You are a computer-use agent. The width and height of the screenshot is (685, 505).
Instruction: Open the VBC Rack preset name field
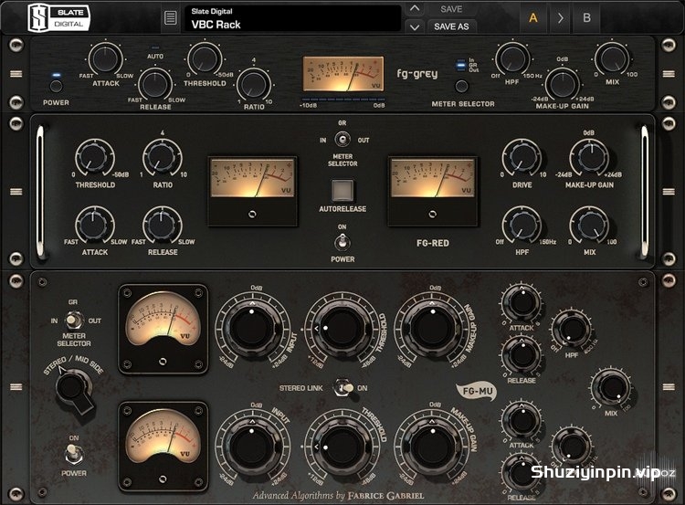(292, 18)
